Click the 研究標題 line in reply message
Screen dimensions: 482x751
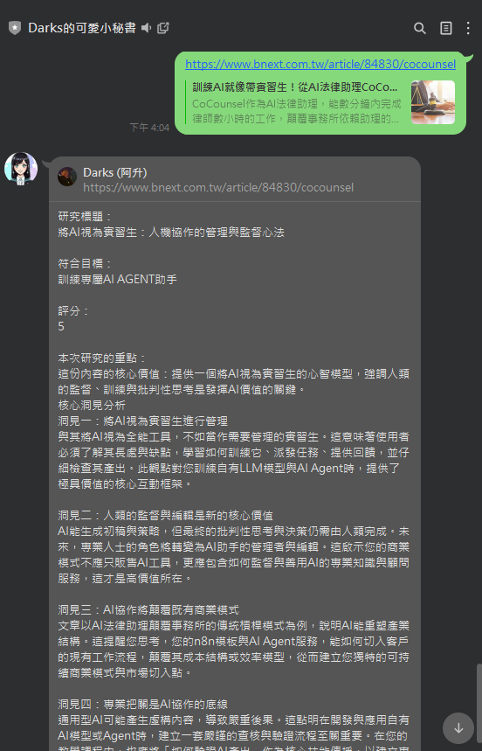pos(85,217)
